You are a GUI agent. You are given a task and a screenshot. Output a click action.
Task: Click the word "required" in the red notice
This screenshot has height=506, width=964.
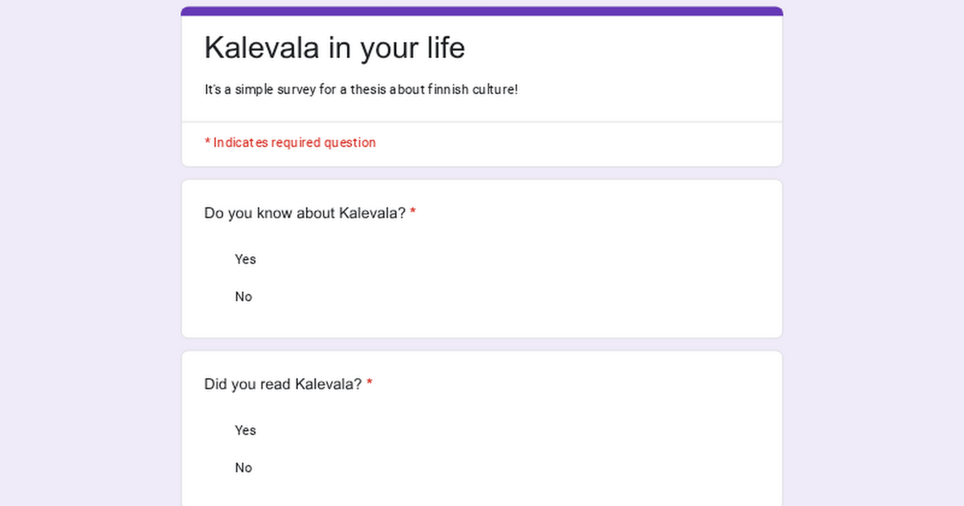click(296, 143)
